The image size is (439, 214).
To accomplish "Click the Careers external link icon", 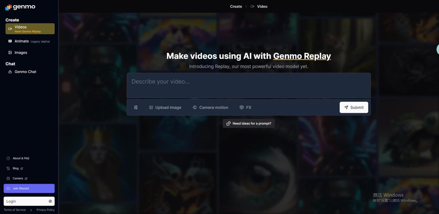I will click(26, 179).
